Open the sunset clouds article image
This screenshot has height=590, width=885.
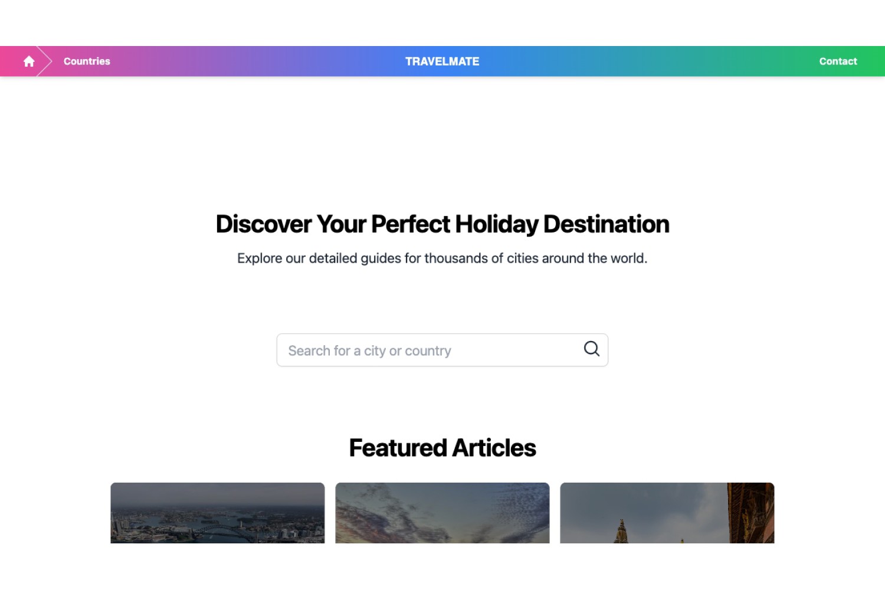[442, 513]
